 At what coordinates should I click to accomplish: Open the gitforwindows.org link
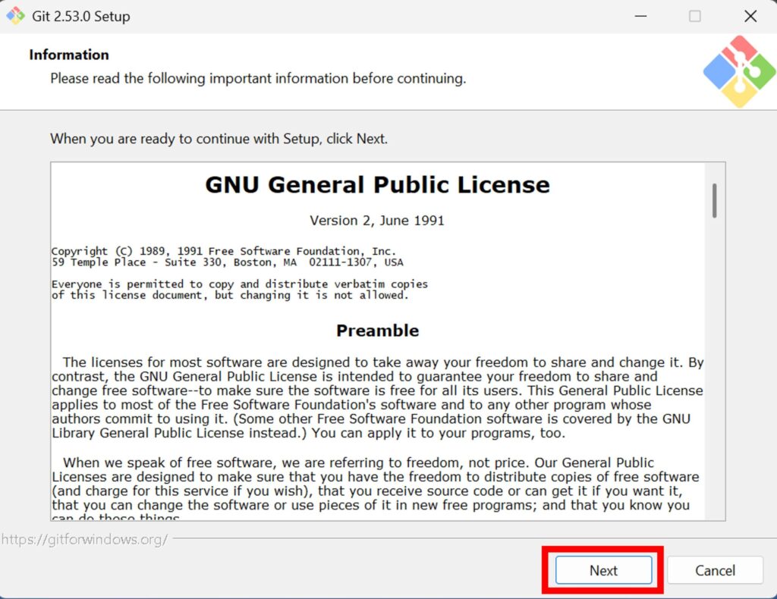click(x=84, y=539)
